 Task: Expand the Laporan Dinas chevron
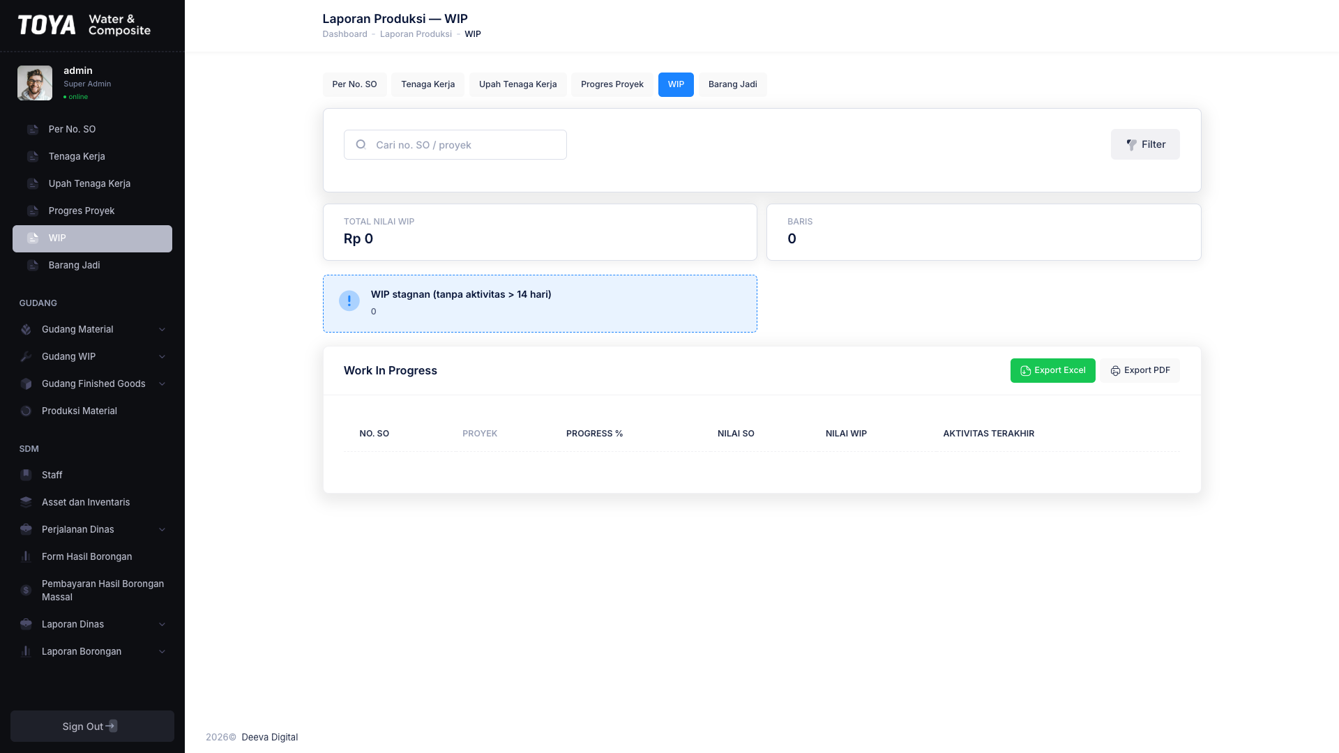[x=162, y=625]
